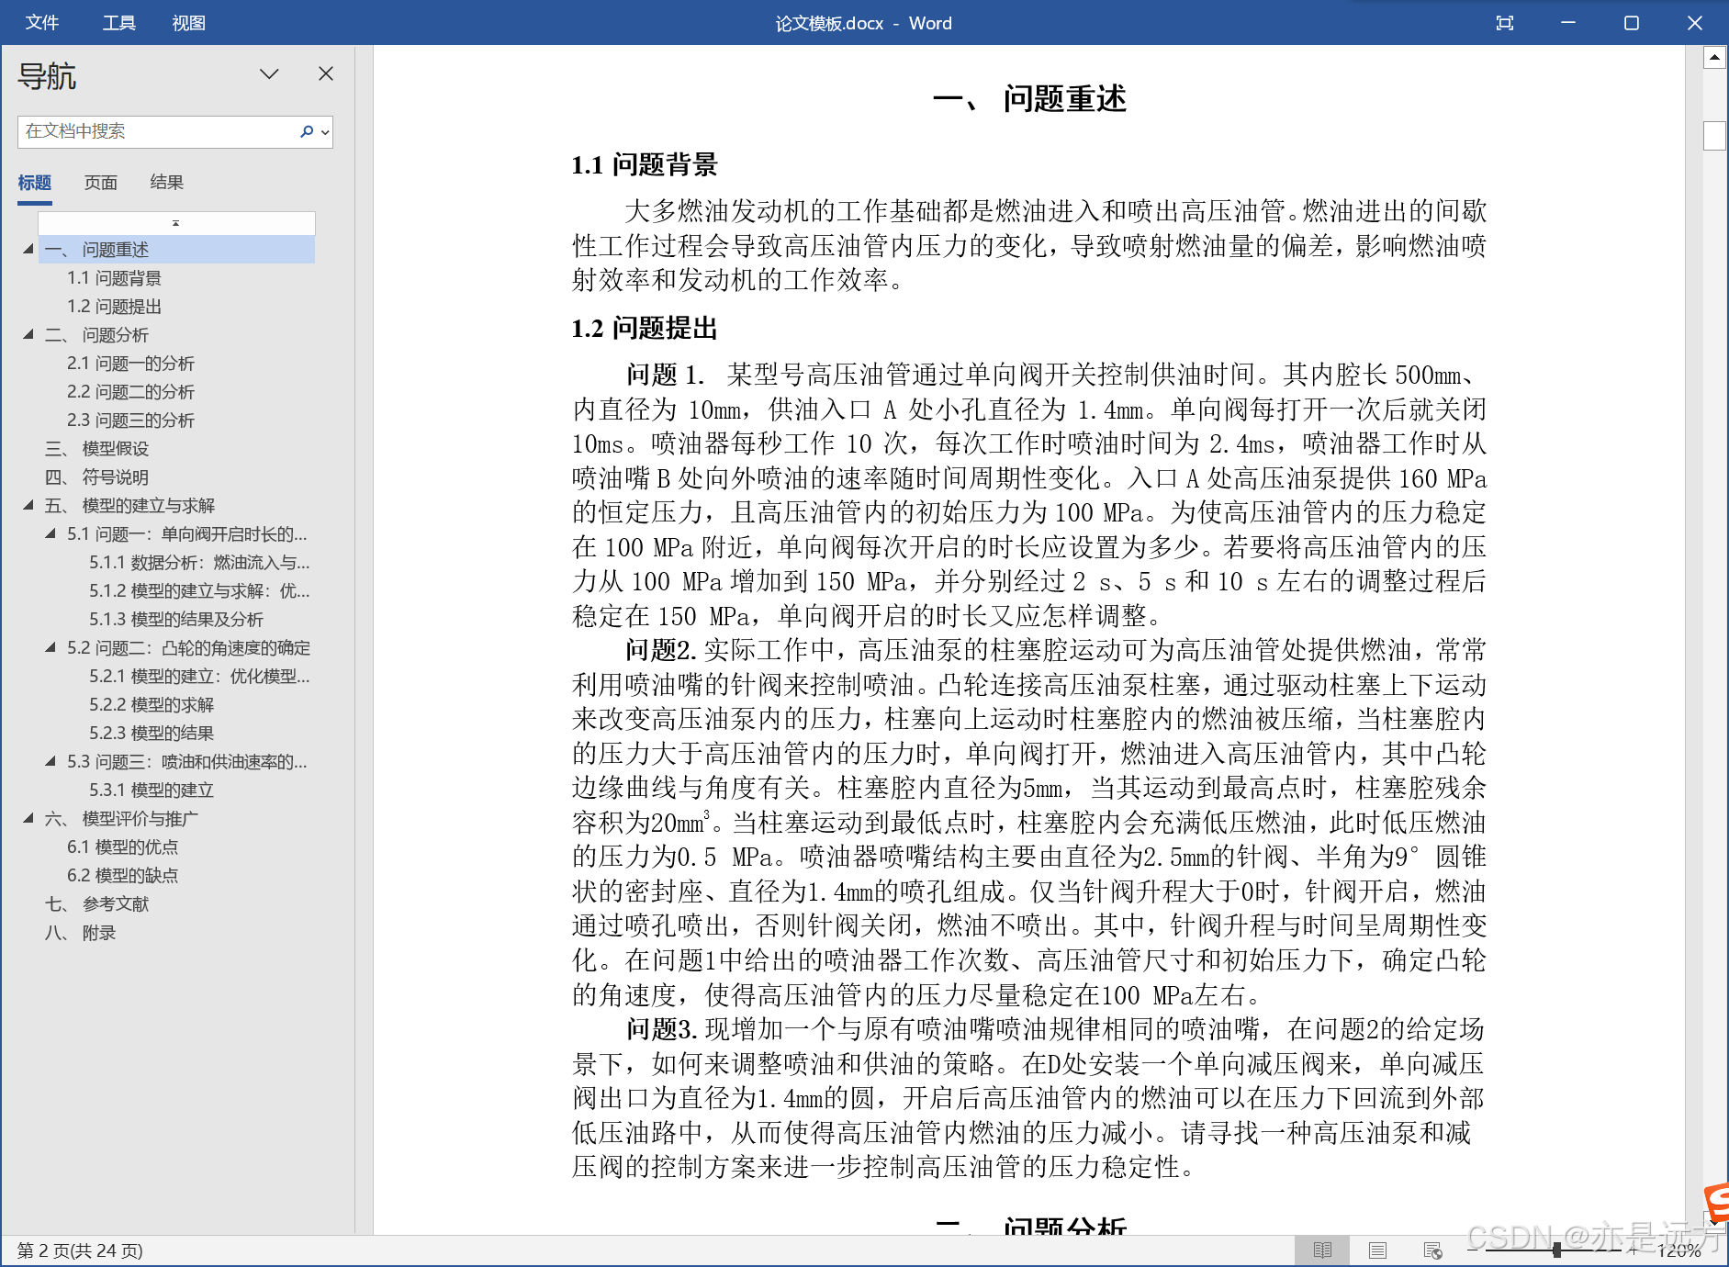Go to heading 2.3 问题三的分析
The height and width of the screenshot is (1267, 1729).
(x=130, y=420)
